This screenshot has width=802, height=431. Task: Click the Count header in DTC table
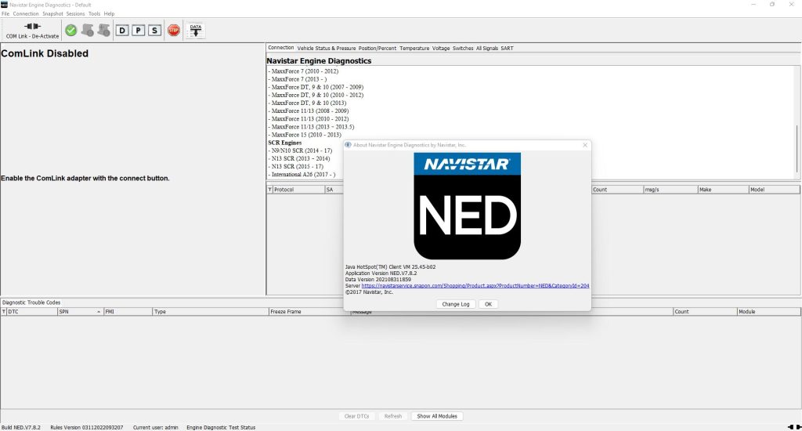(x=705, y=311)
